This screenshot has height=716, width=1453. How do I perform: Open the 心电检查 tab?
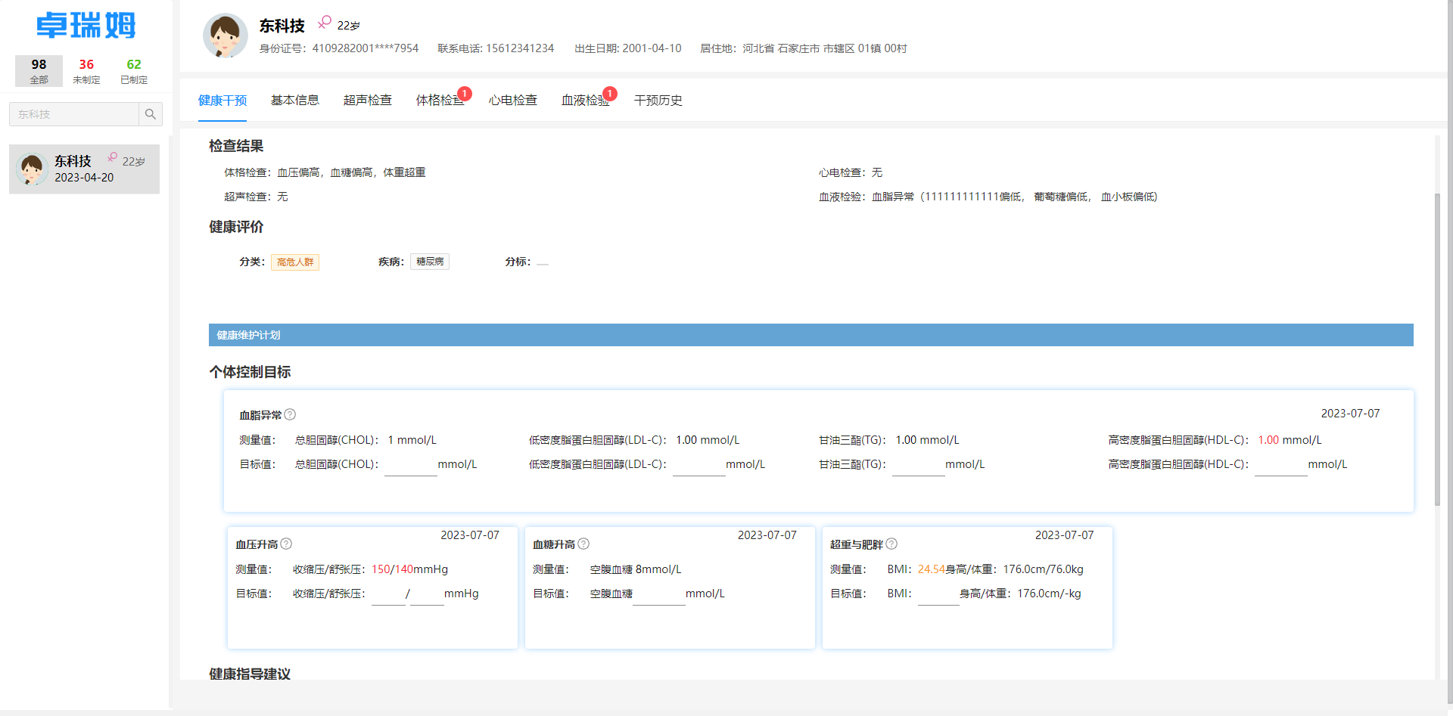click(512, 100)
